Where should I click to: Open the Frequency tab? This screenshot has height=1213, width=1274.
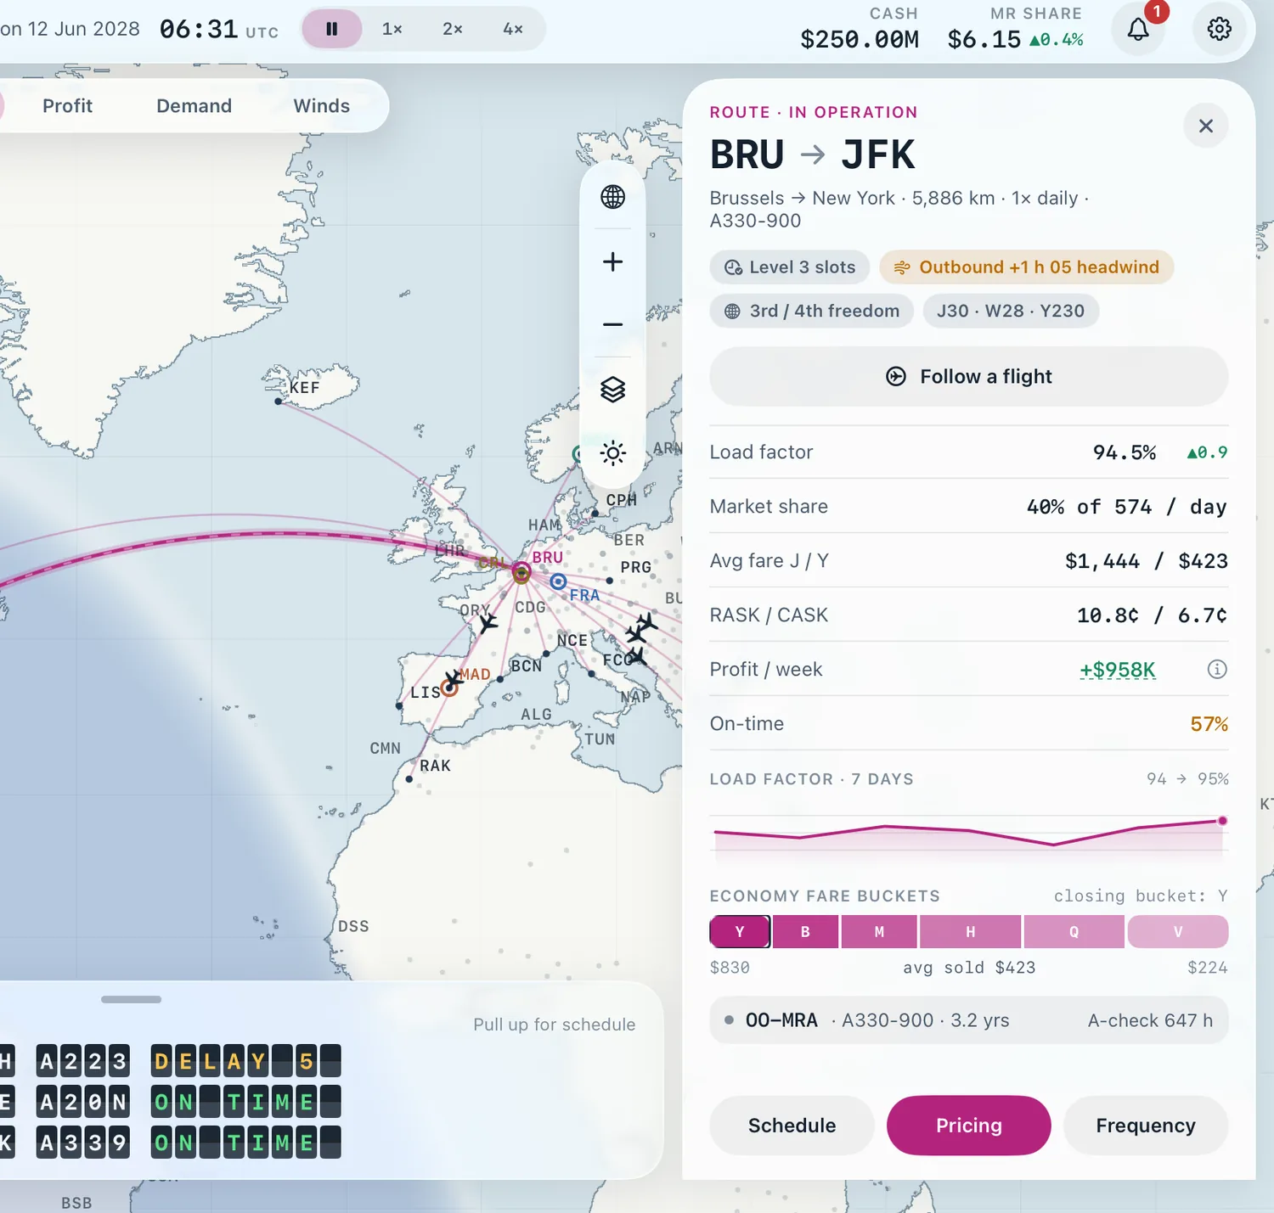pyautogui.click(x=1145, y=1126)
